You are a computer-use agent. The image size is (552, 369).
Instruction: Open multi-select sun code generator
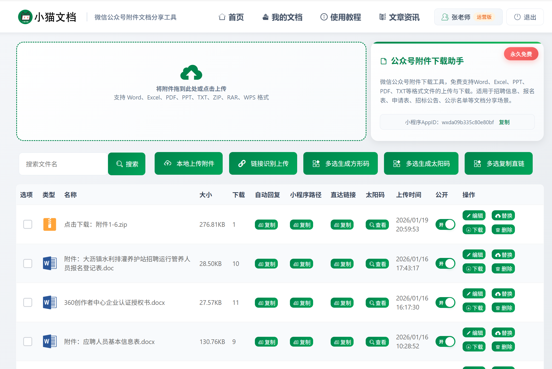click(x=421, y=163)
